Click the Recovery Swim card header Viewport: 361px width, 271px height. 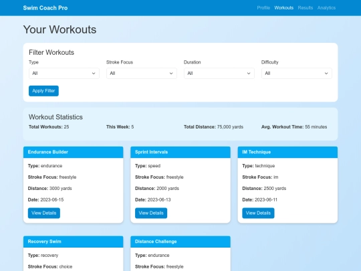[74, 242]
